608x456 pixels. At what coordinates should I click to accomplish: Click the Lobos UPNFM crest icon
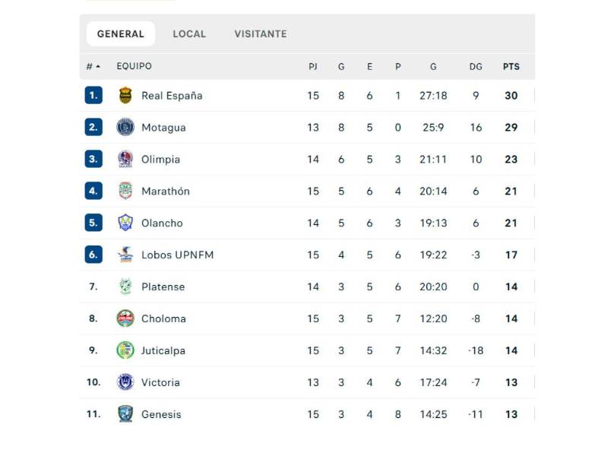[x=126, y=255]
